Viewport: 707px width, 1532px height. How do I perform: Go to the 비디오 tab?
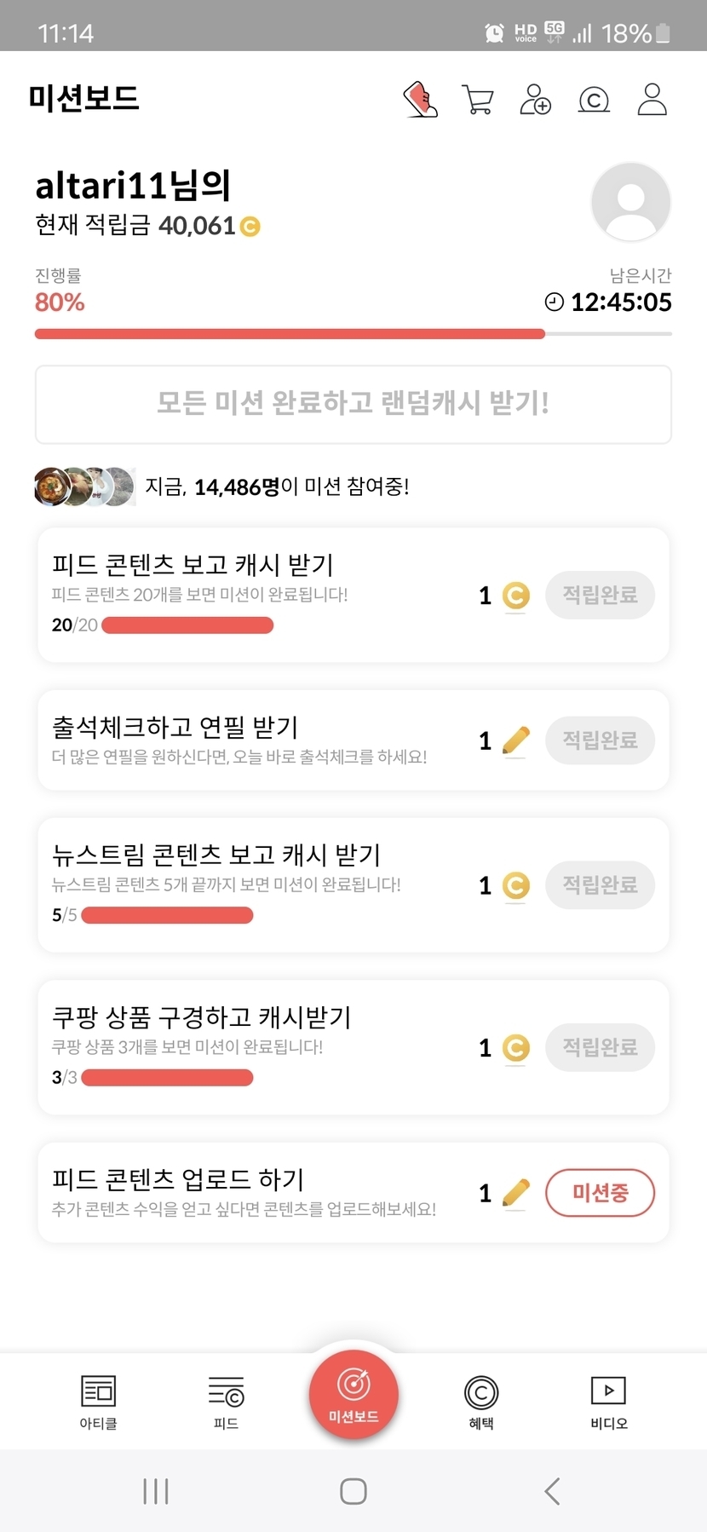coord(608,1402)
